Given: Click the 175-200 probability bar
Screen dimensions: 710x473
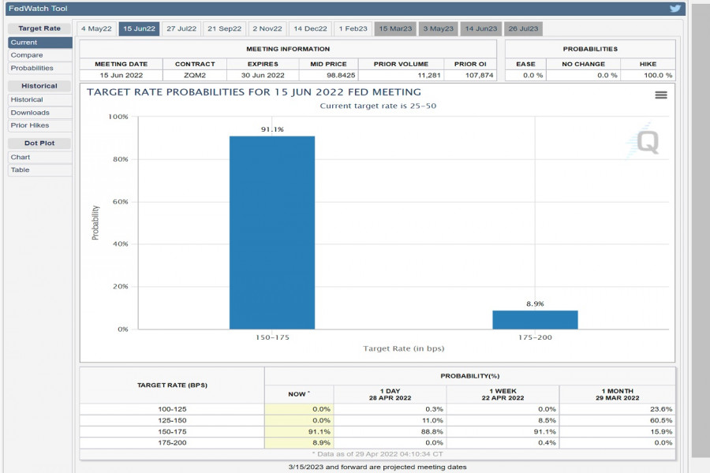Looking at the screenshot, I should [535, 319].
